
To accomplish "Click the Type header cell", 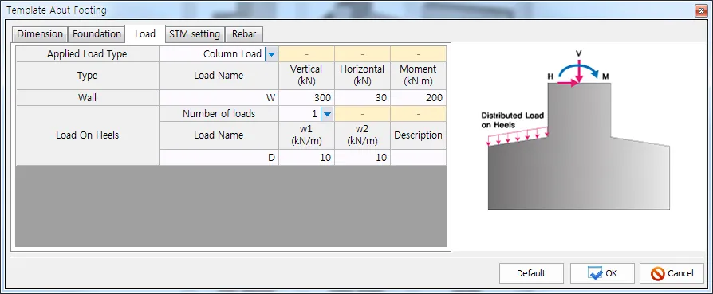I will click(87, 76).
